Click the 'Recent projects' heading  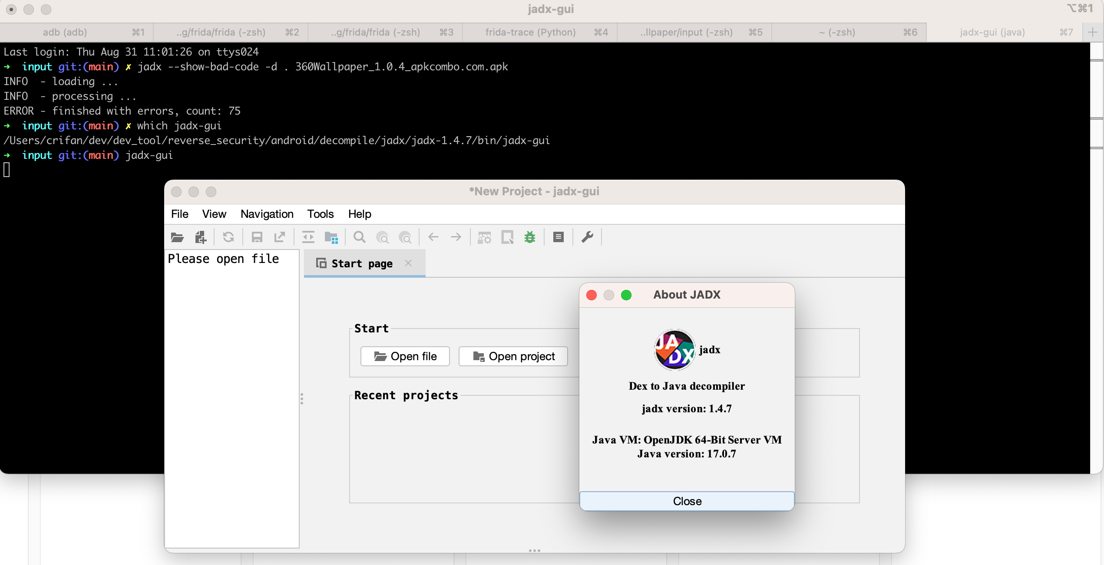coord(406,395)
